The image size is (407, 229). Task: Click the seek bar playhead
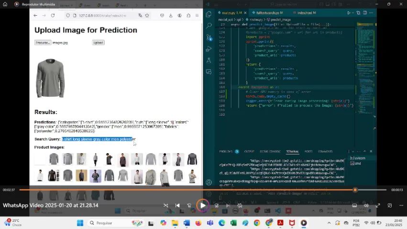pyautogui.click(x=355, y=190)
